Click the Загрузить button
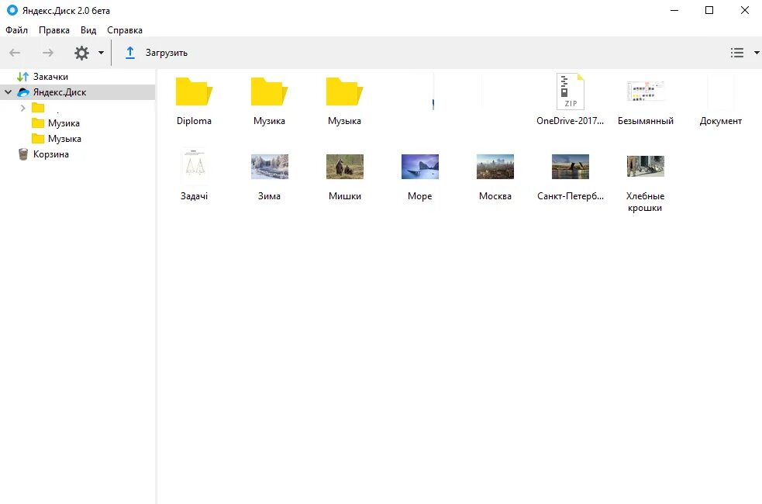 [x=166, y=53]
